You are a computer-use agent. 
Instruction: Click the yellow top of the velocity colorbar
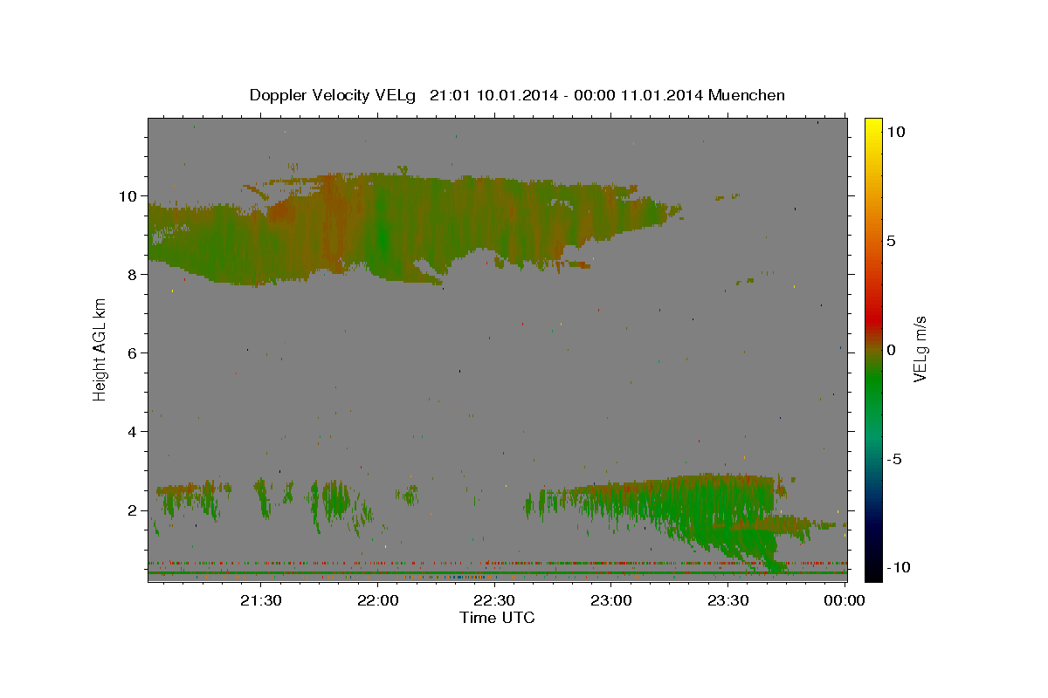[x=873, y=127]
